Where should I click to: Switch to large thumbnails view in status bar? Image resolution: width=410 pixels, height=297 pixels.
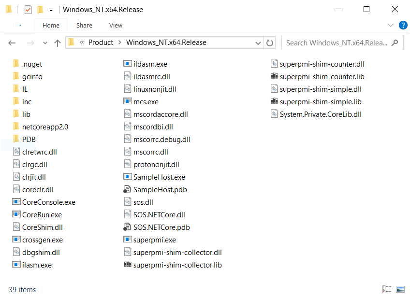click(400, 289)
